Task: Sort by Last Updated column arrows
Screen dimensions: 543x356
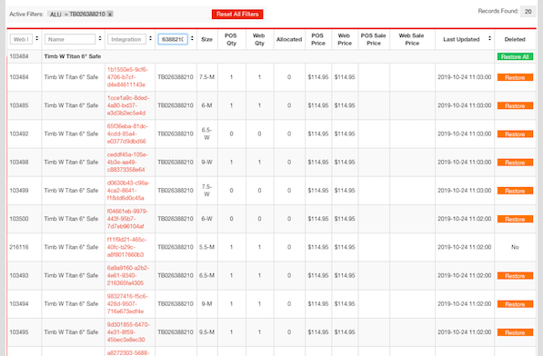Action: 489,39
